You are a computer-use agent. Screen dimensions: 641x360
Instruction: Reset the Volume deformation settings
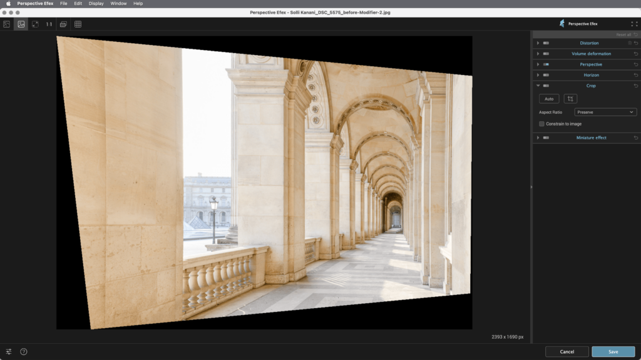[636, 54]
